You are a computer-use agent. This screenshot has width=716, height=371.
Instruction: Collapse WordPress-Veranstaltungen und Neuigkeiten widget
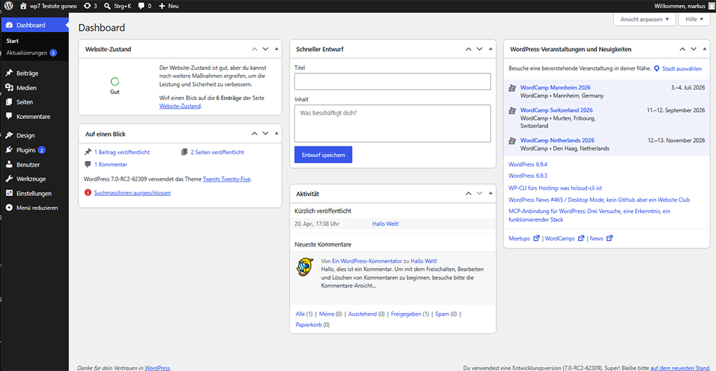705,49
